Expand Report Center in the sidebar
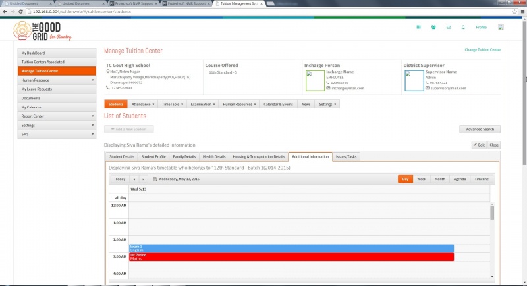The height and width of the screenshot is (286, 527). 57,116
